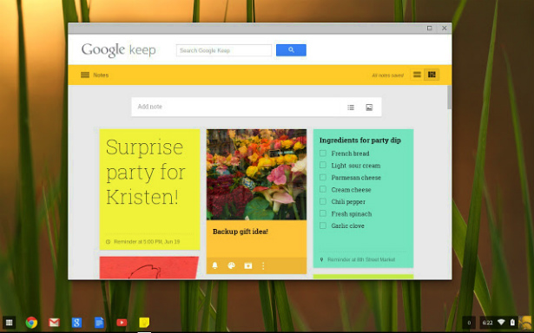Open Gmail from the shelf
Image resolution: width=534 pixels, height=333 pixels.
(54, 322)
